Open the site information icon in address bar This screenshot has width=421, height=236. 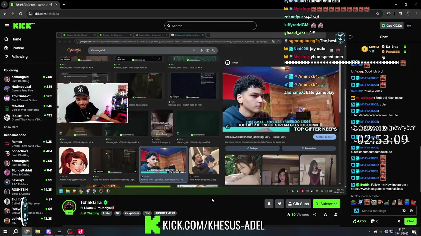30,14
